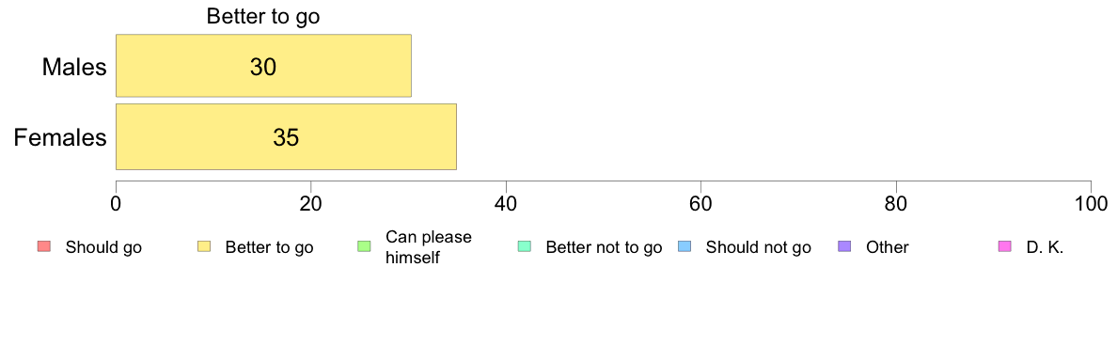Click the Better to go title above bars
Image resolution: width=1117 pixels, height=346 pixels.
pyautogui.click(x=263, y=17)
